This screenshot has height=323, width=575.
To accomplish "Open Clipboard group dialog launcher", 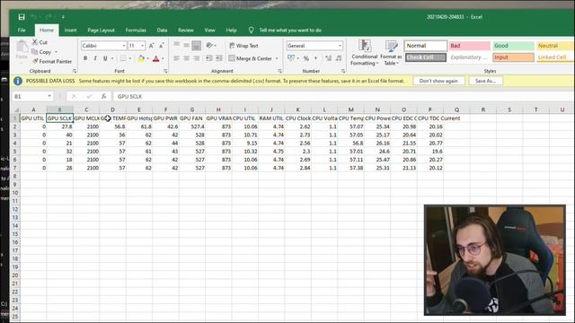I will (x=75, y=71).
